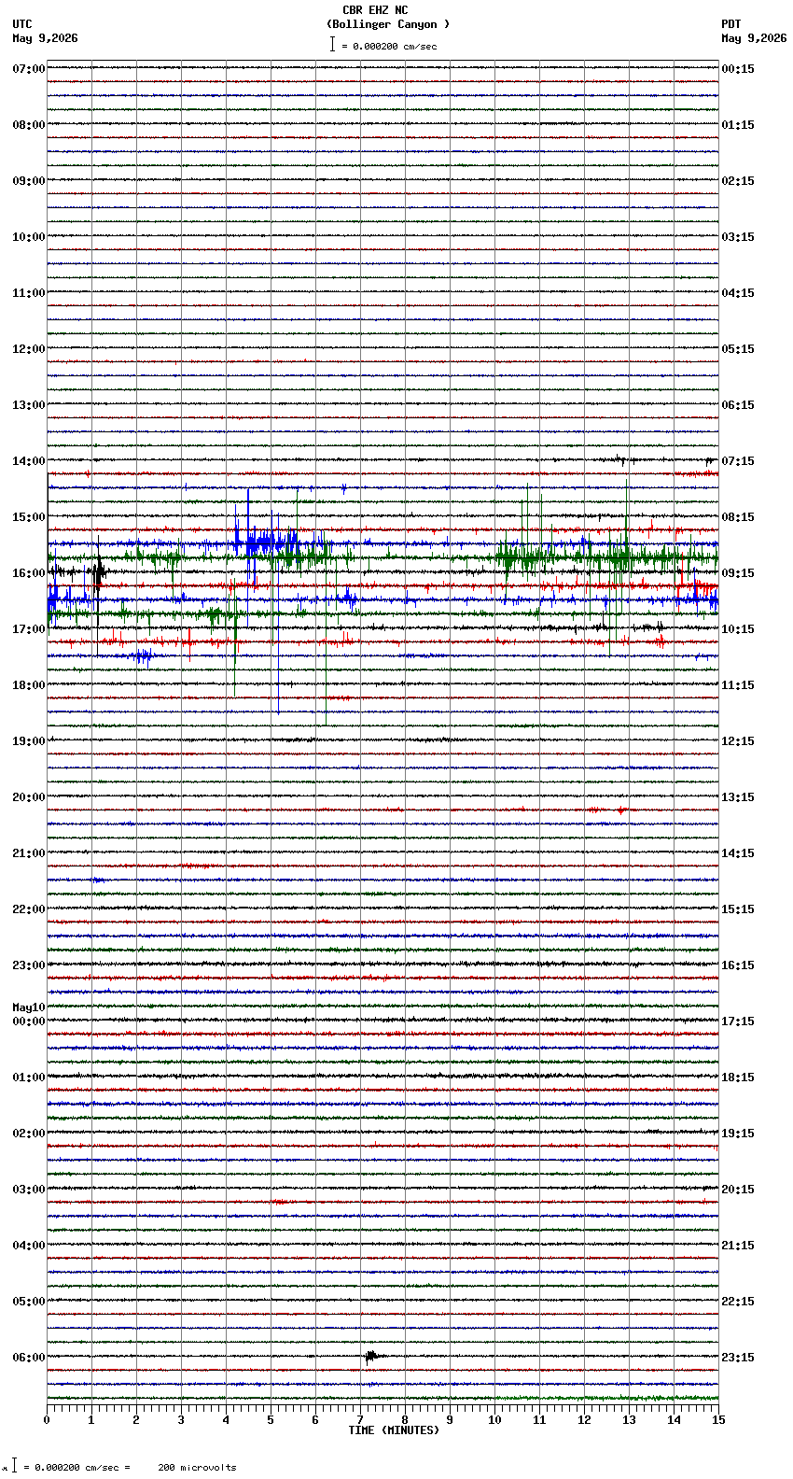This screenshot has width=793, height=1479.
Task: Click the 13:15 PDT row label
Action: point(738,797)
